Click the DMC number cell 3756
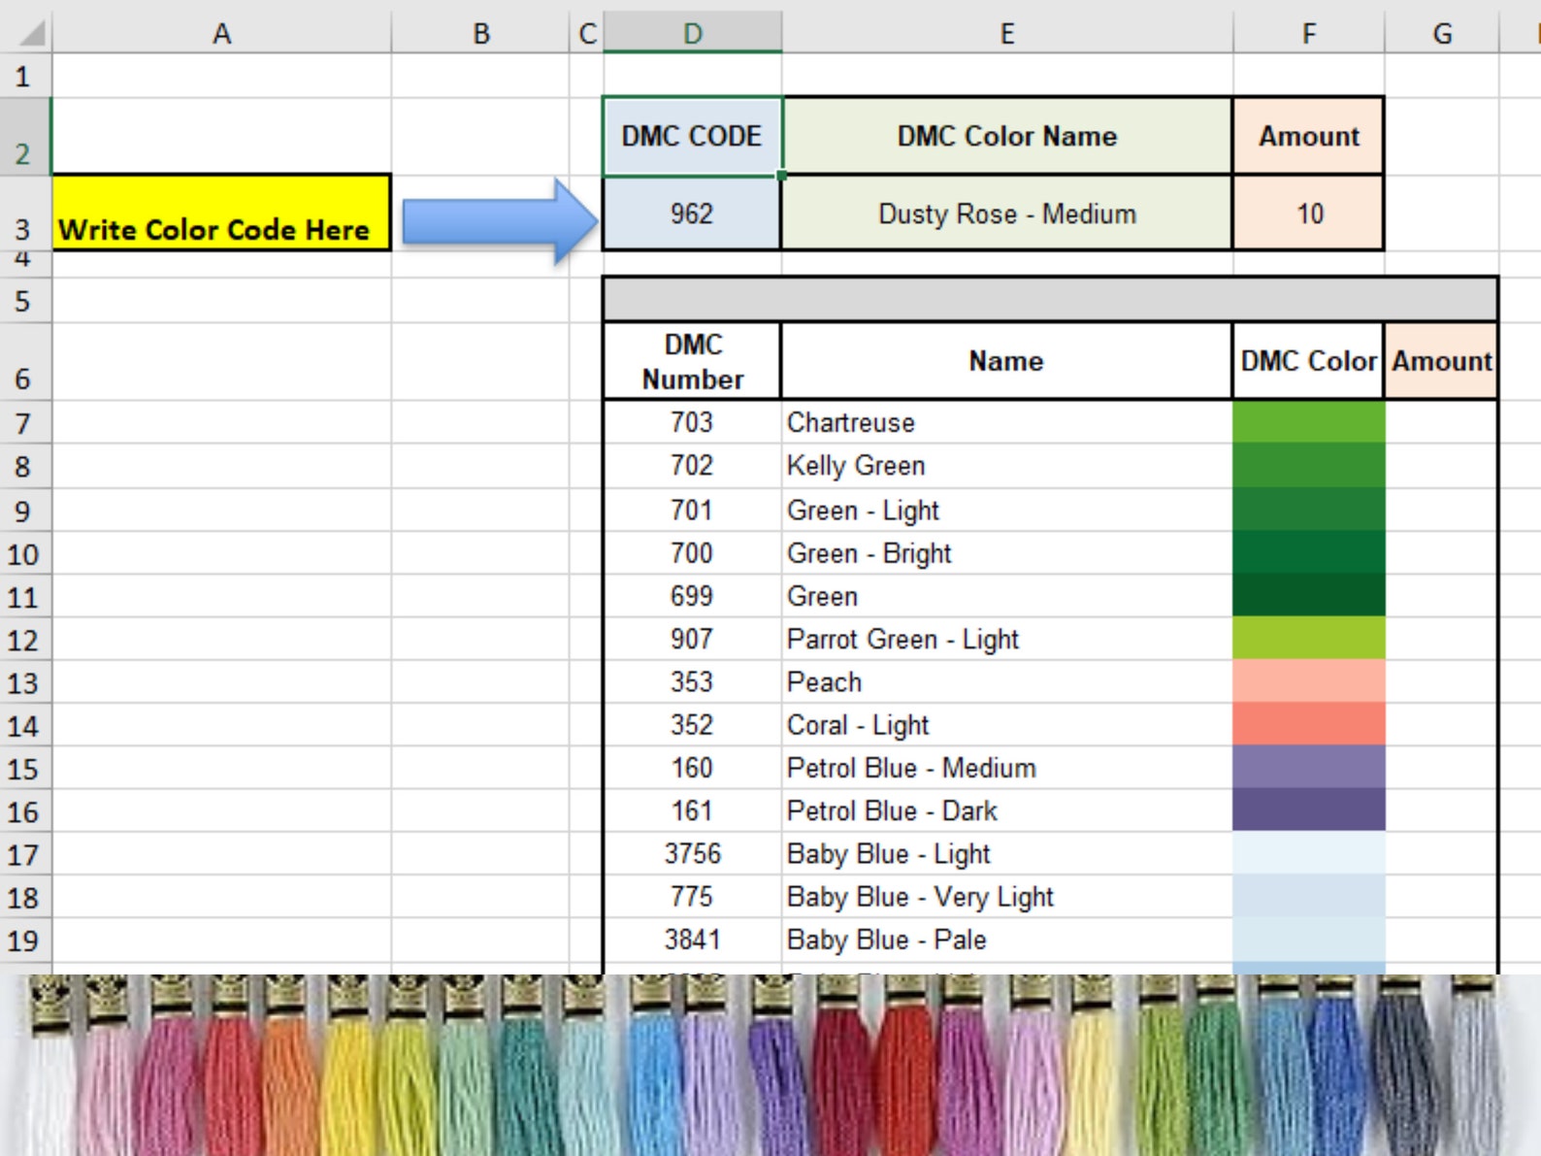The width and height of the screenshot is (1541, 1156). [692, 853]
